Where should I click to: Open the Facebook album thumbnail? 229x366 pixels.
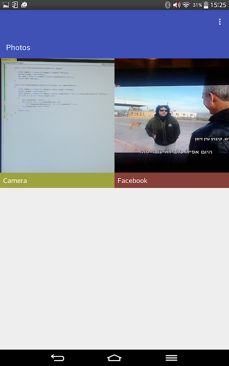[172, 116]
